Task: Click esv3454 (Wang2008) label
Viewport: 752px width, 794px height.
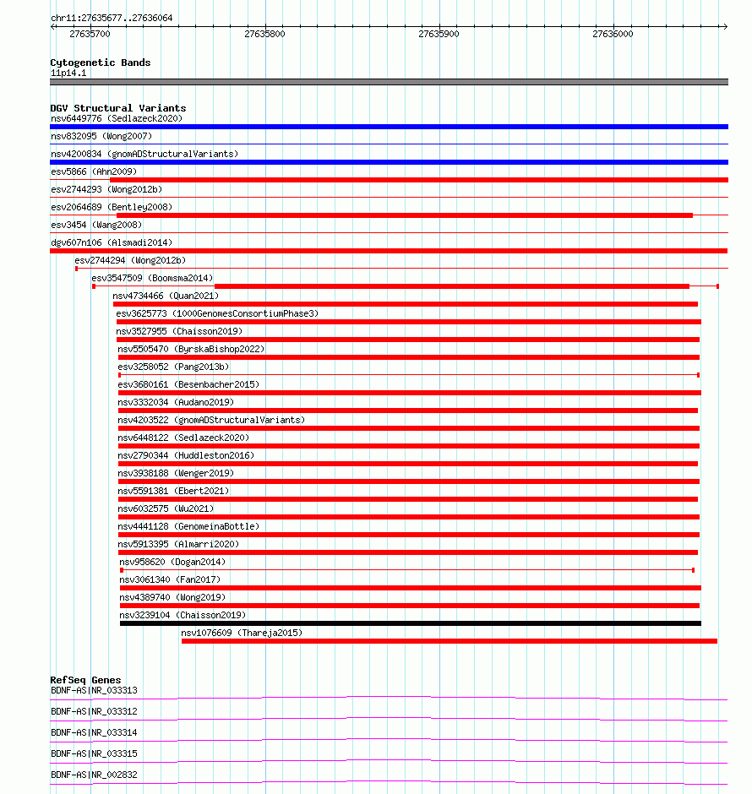Action: coord(96,225)
